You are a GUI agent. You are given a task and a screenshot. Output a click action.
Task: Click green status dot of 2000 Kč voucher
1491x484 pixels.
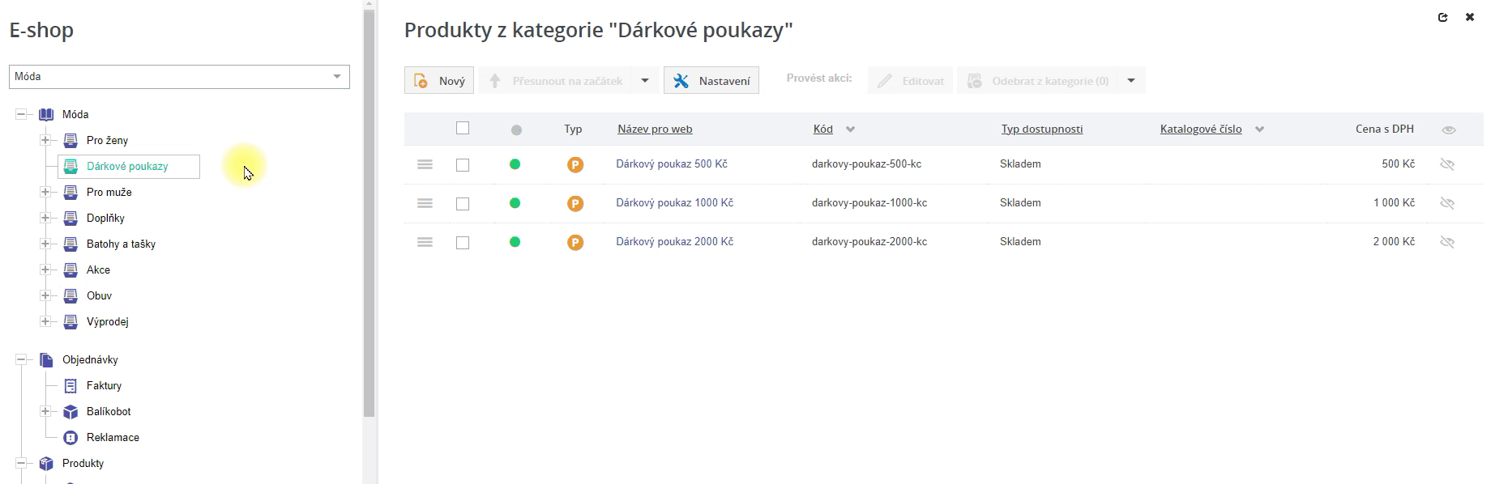515,242
